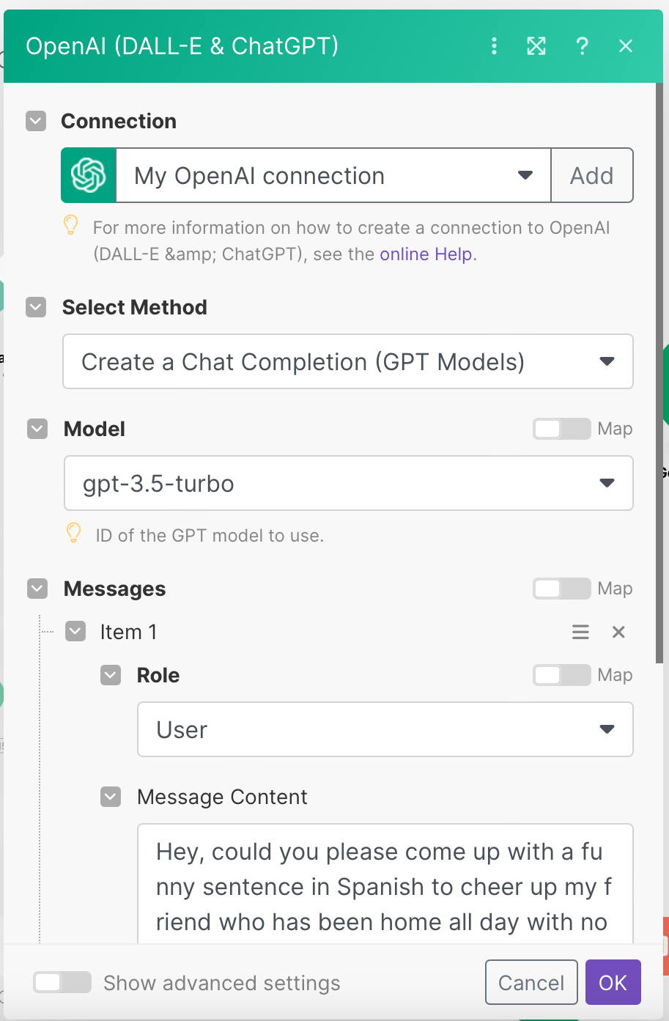
Task: Open the Select Method dropdown
Action: [348, 361]
